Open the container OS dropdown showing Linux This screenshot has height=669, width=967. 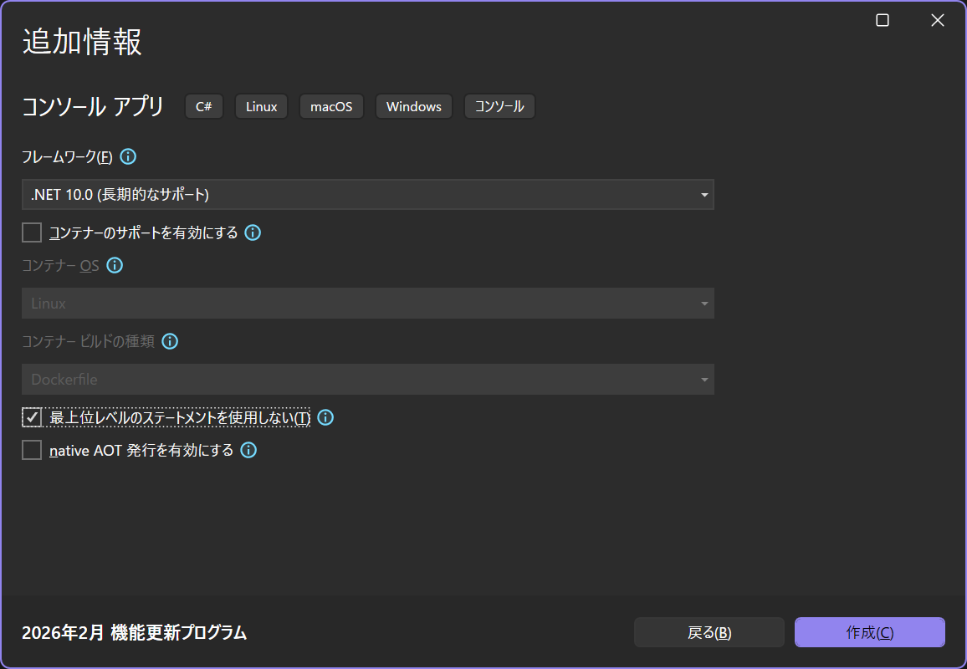coord(368,303)
